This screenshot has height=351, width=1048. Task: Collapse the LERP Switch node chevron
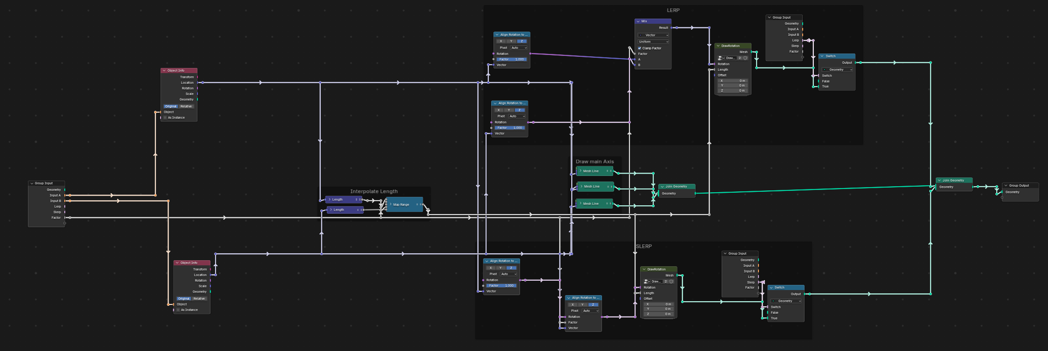[822, 56]
